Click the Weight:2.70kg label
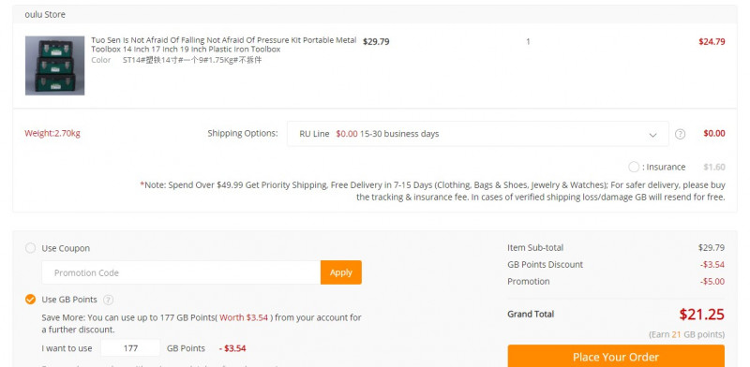The image size is (750, 367). (x=52, y=133)
